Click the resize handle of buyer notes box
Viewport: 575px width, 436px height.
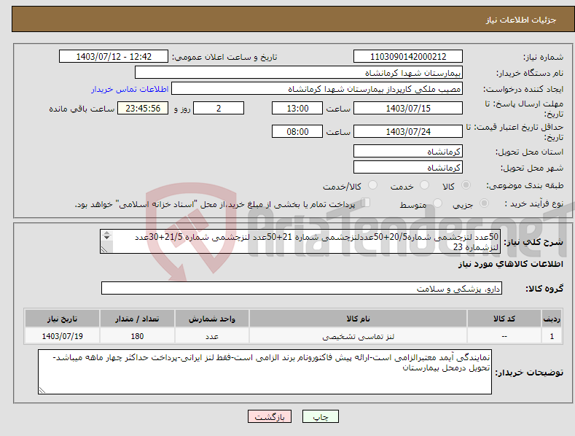pos(42,390)
